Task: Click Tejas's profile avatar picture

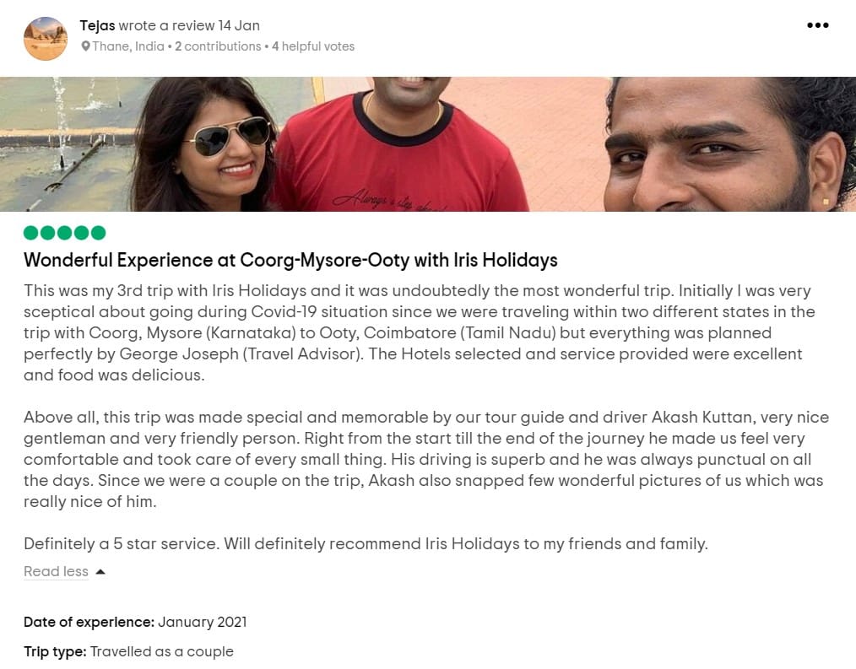Action: tap(46, 38)
